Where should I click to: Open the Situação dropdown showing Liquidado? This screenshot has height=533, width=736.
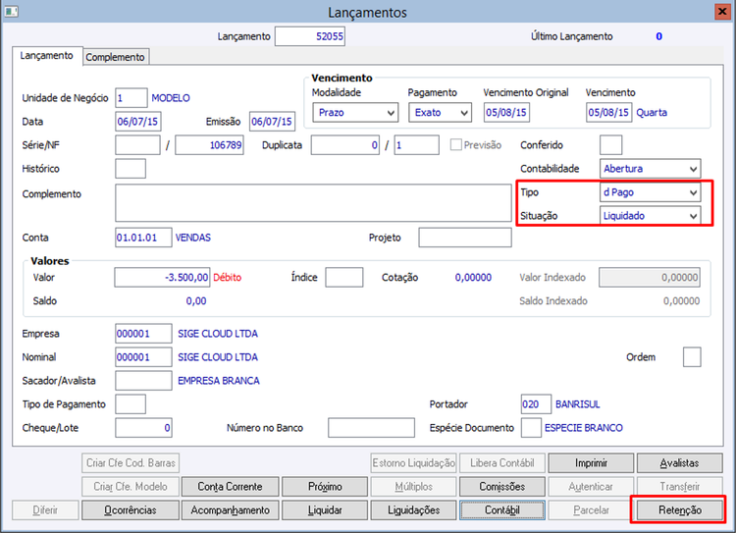[x=650, y=216]
